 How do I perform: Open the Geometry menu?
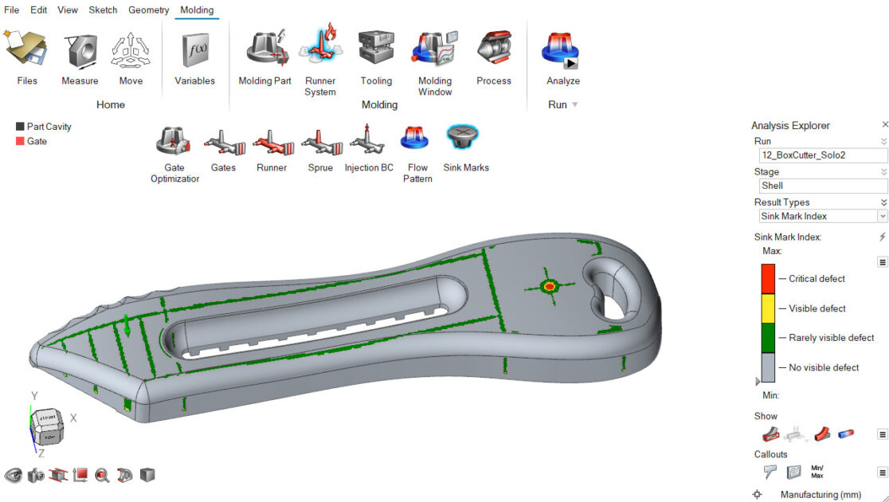148,10
